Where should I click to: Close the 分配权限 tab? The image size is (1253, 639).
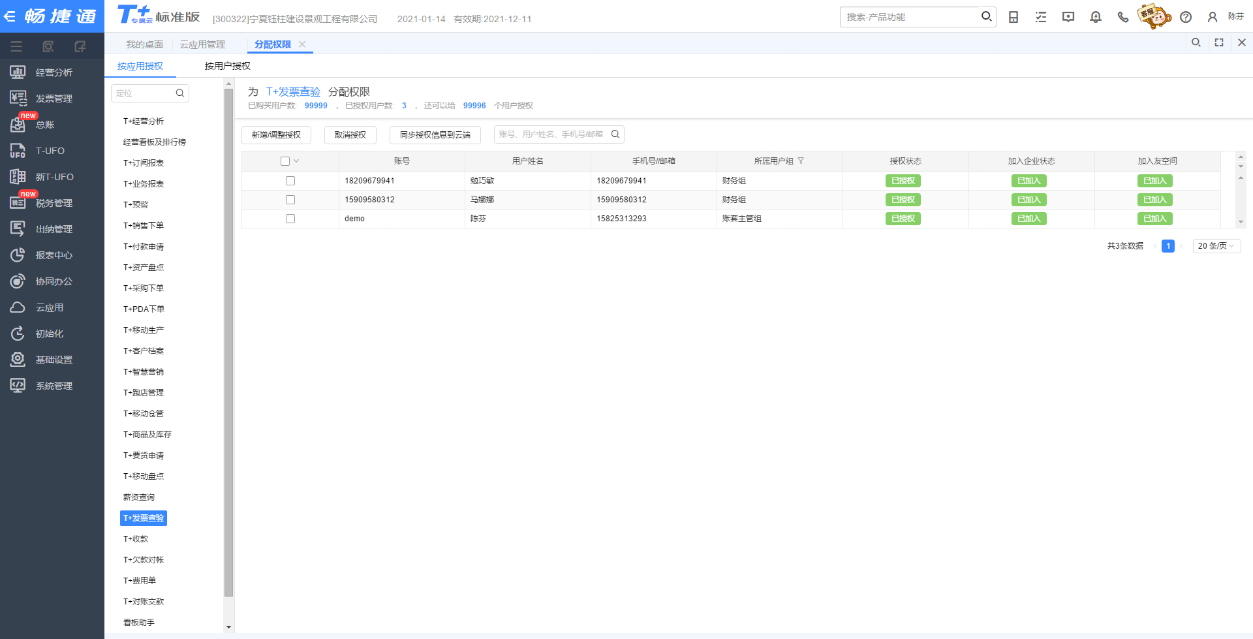(302, 44)
